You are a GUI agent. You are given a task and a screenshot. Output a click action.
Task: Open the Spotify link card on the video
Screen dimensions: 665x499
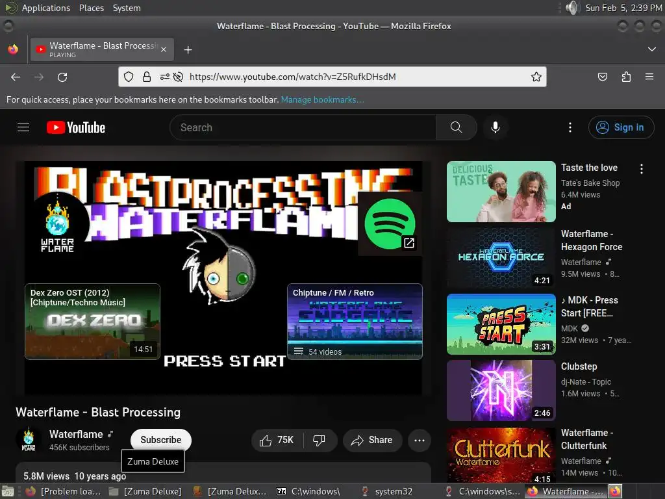coord(390,224)
